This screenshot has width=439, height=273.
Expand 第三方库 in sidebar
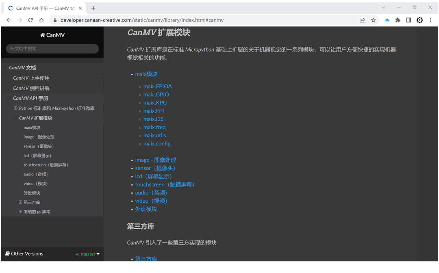20,202
